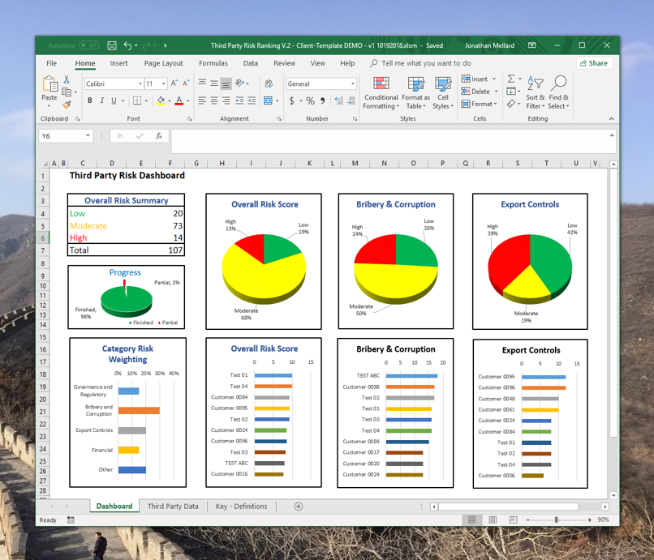
Task: Toggle Wrap Text for the cell
Action: pos(268,83)
